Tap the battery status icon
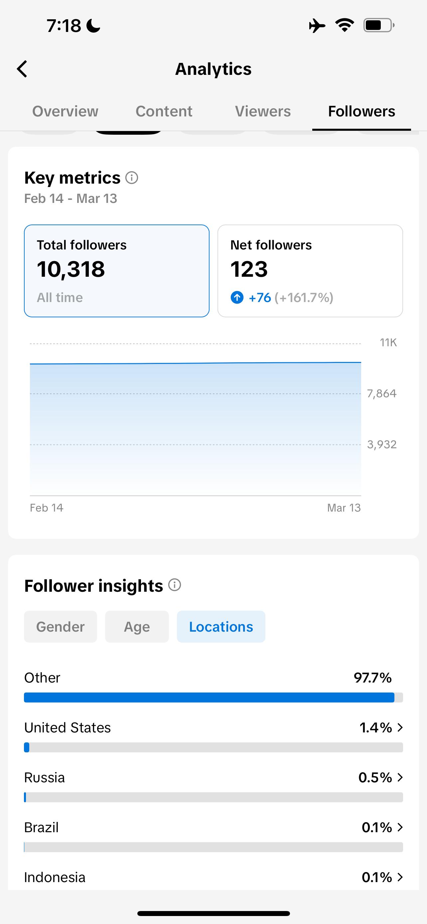This screenshot has height=924, width=427. (379, 26)
